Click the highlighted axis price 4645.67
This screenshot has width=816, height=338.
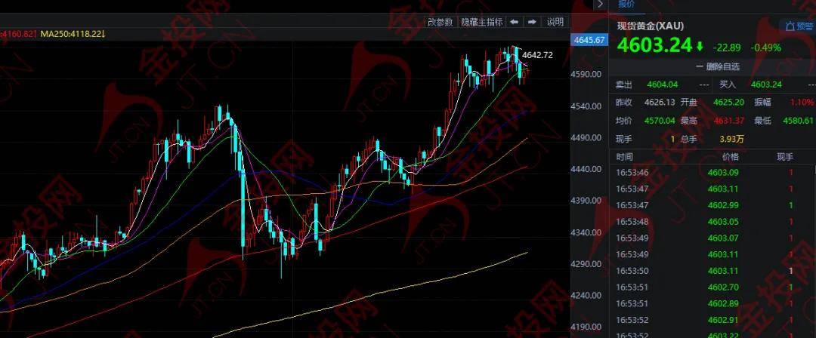[589, 40]
